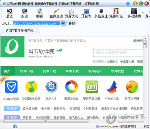Screen dimensions: 150x129
Task: Open the 360快剪辑 link
Action: 90,108
